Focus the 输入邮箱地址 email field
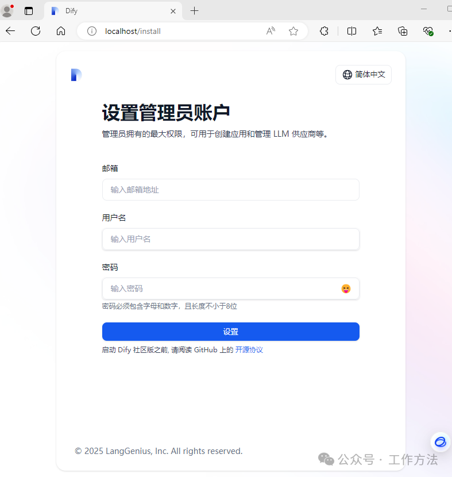Screen dimensions: 452x477 point(231,190)
